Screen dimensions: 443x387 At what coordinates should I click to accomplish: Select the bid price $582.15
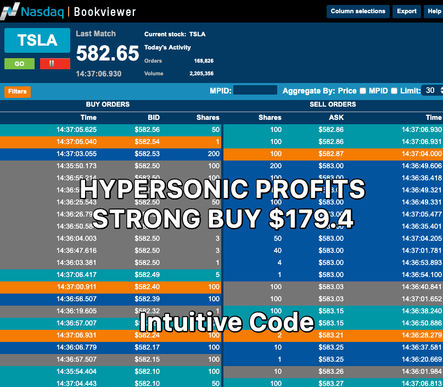[147, 360]
